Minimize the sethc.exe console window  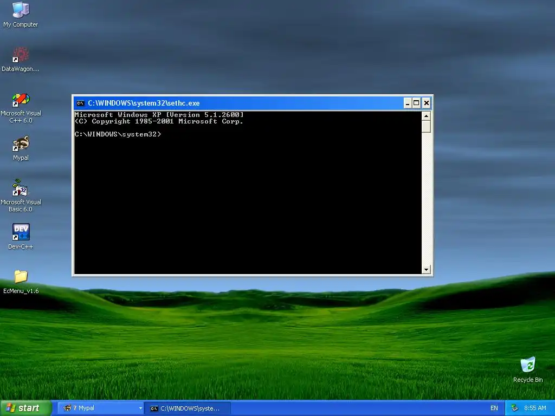408,103
